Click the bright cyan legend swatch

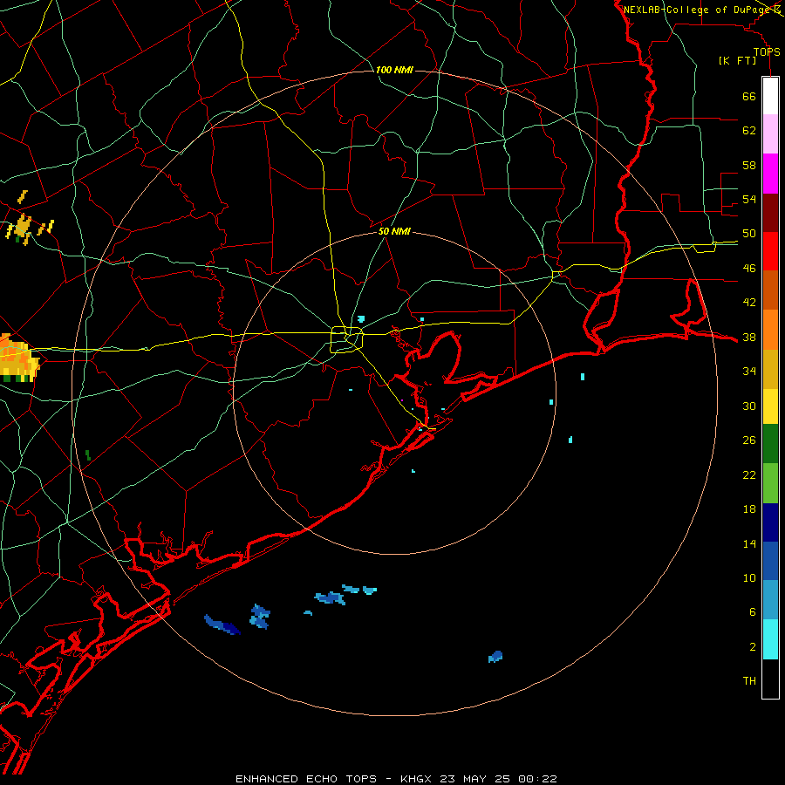point(770,639)
